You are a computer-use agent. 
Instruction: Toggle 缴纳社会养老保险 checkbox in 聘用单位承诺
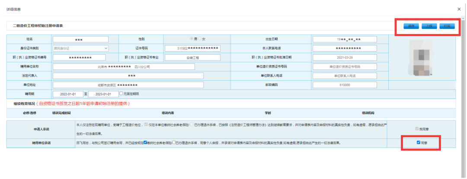pyautogui.click(x=146, y=142)
